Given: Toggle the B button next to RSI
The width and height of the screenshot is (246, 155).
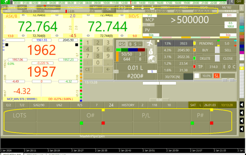Looking at the screenshot, I should tap(130, 44).
